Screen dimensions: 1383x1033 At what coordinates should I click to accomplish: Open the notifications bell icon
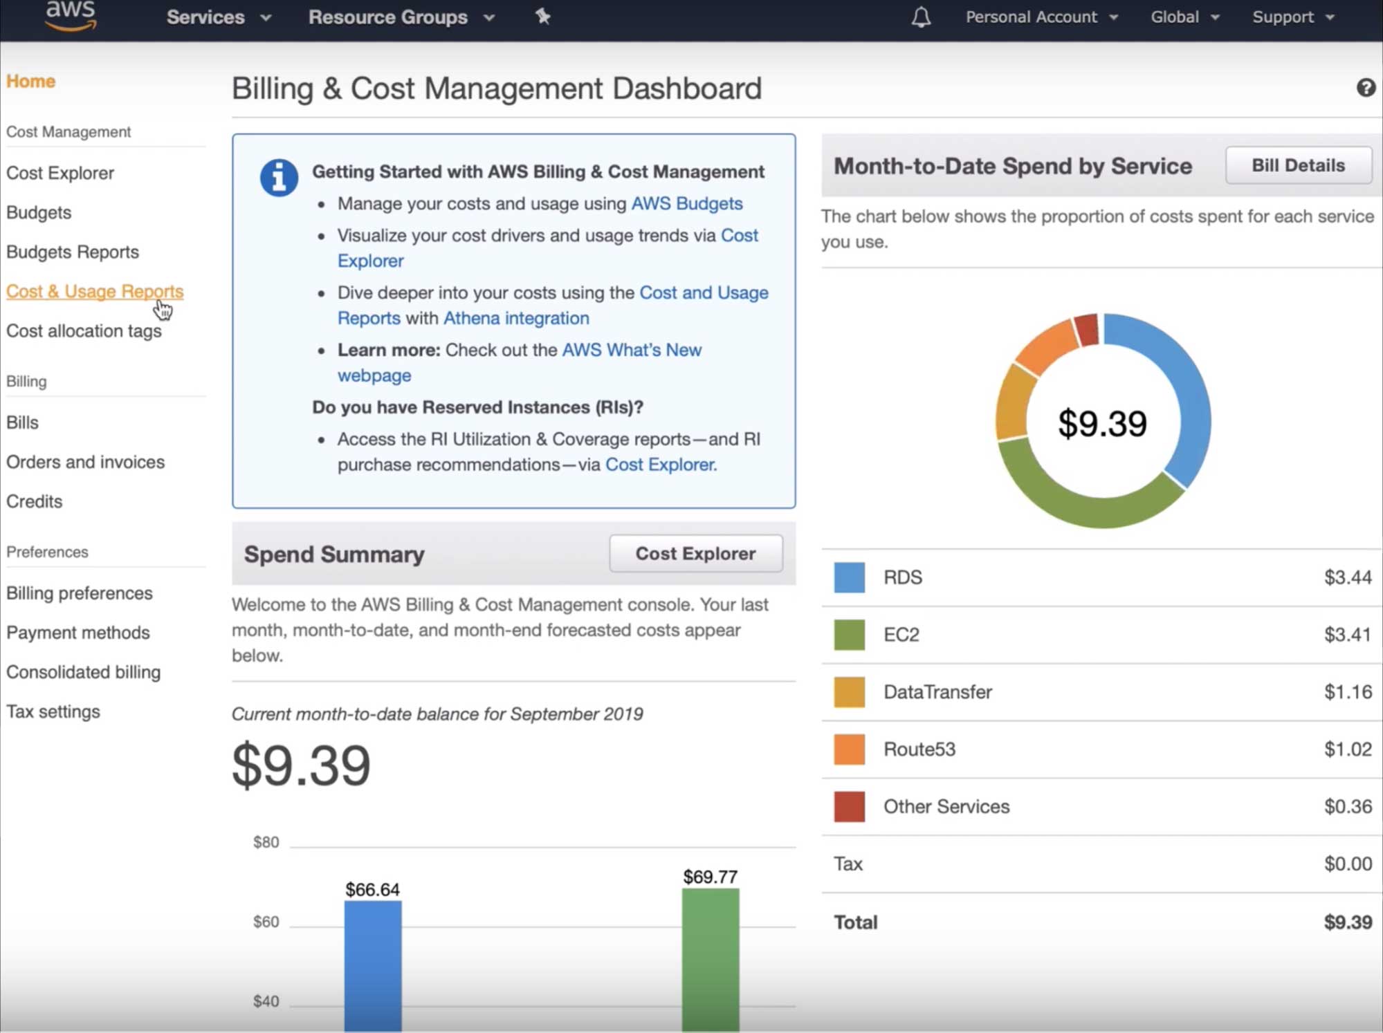921,17
